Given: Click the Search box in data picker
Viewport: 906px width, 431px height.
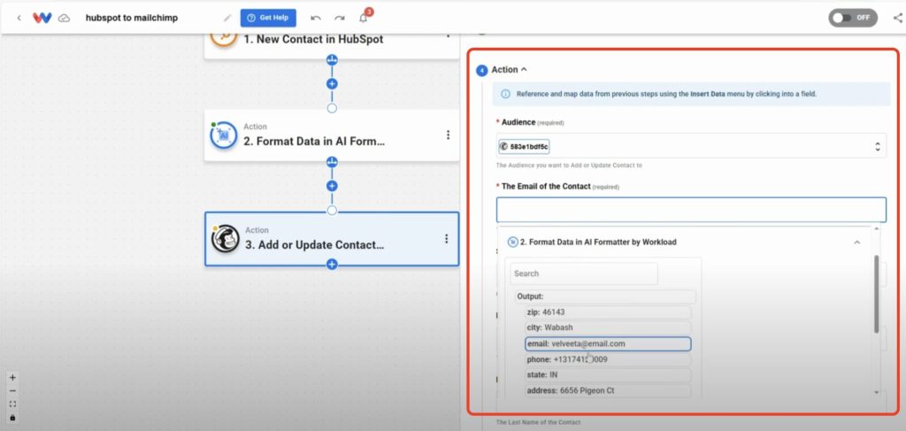Looking at the screenshot, I should (584, 273).
